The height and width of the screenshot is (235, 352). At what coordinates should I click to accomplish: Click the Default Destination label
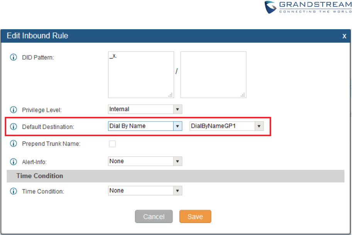tap(48, 127)
